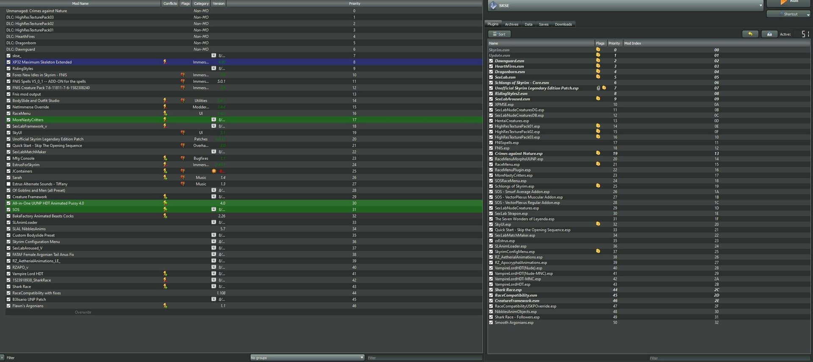Click the conflict lightning icon for XP32 Maximum Skeleton Extended
813x362 pixels.
[x=165, y=62]
